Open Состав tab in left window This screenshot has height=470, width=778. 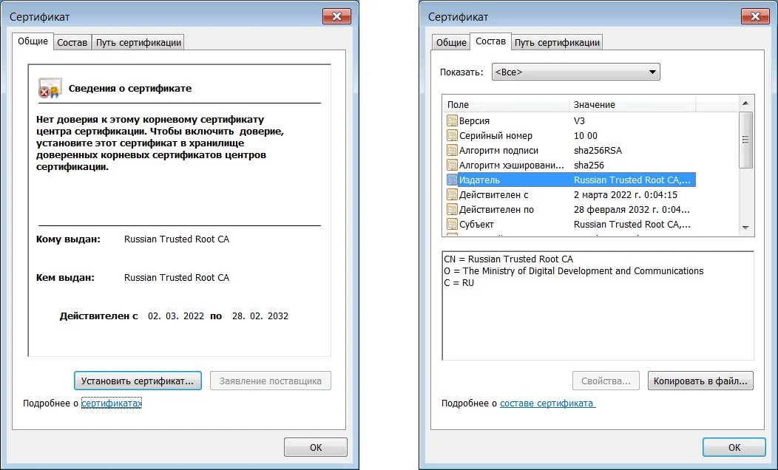pos(72,43)
